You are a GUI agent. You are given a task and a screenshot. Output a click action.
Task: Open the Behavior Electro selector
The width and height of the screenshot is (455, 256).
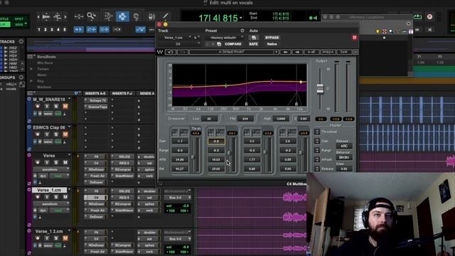coord(344,157)
